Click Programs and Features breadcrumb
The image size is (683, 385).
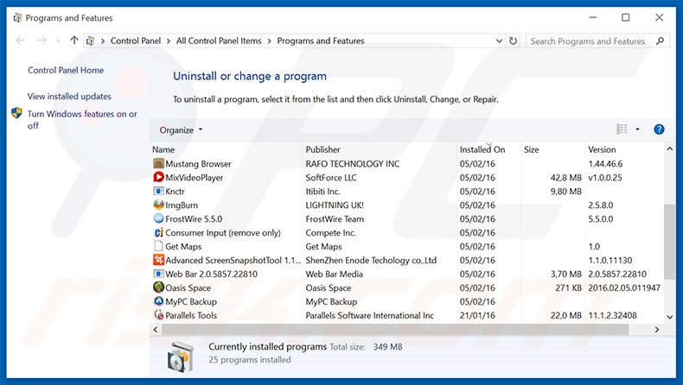click(321, 41)
